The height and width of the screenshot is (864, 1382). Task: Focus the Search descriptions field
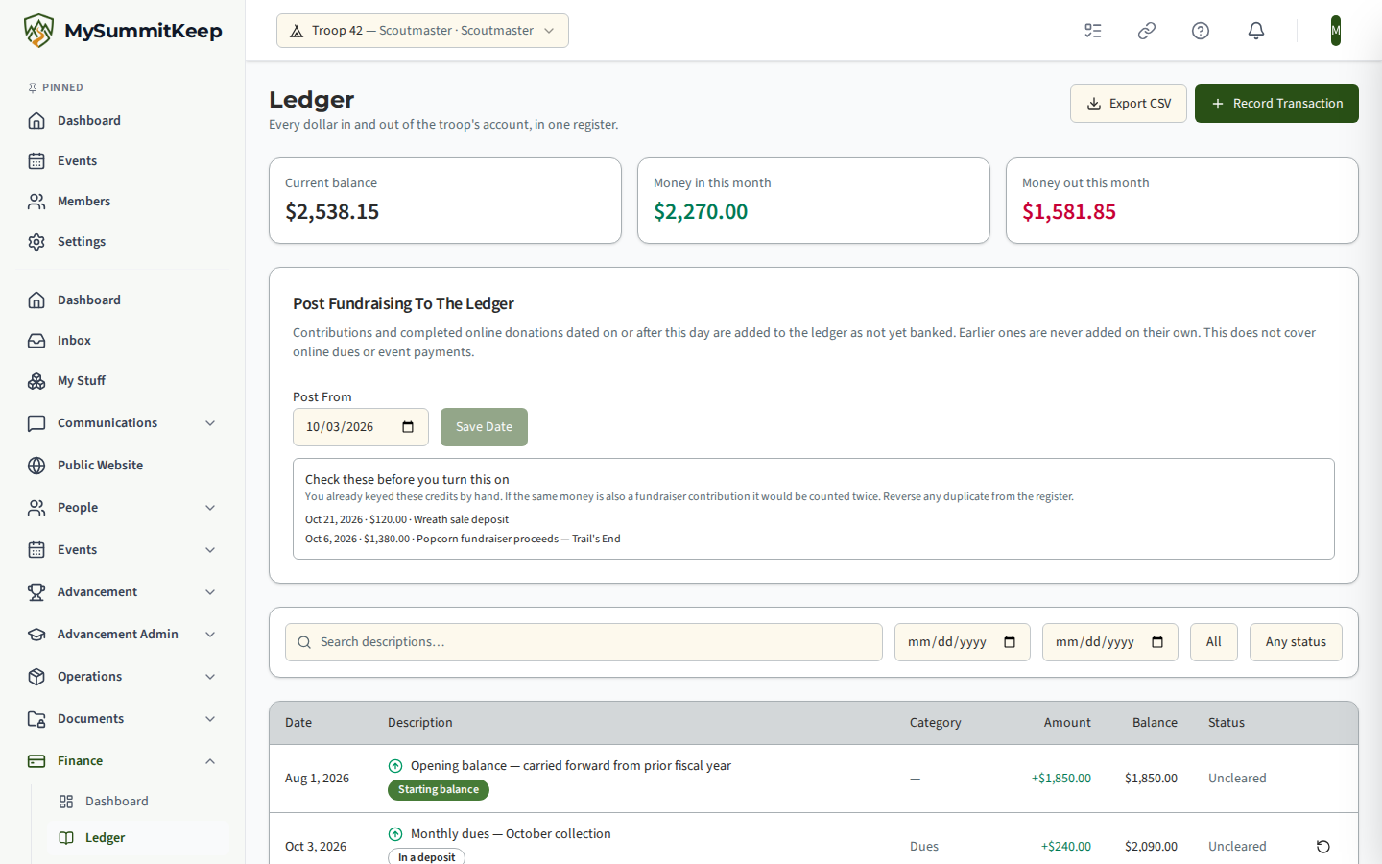coord(584,642)
